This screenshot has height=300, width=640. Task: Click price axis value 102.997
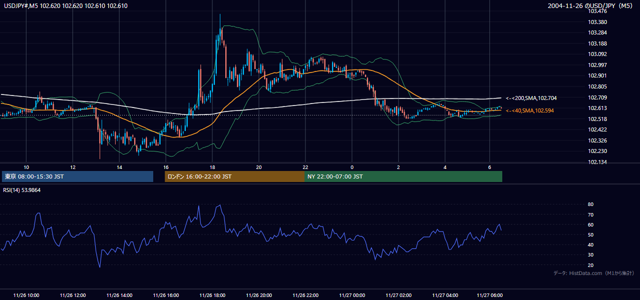pos(598,65)
